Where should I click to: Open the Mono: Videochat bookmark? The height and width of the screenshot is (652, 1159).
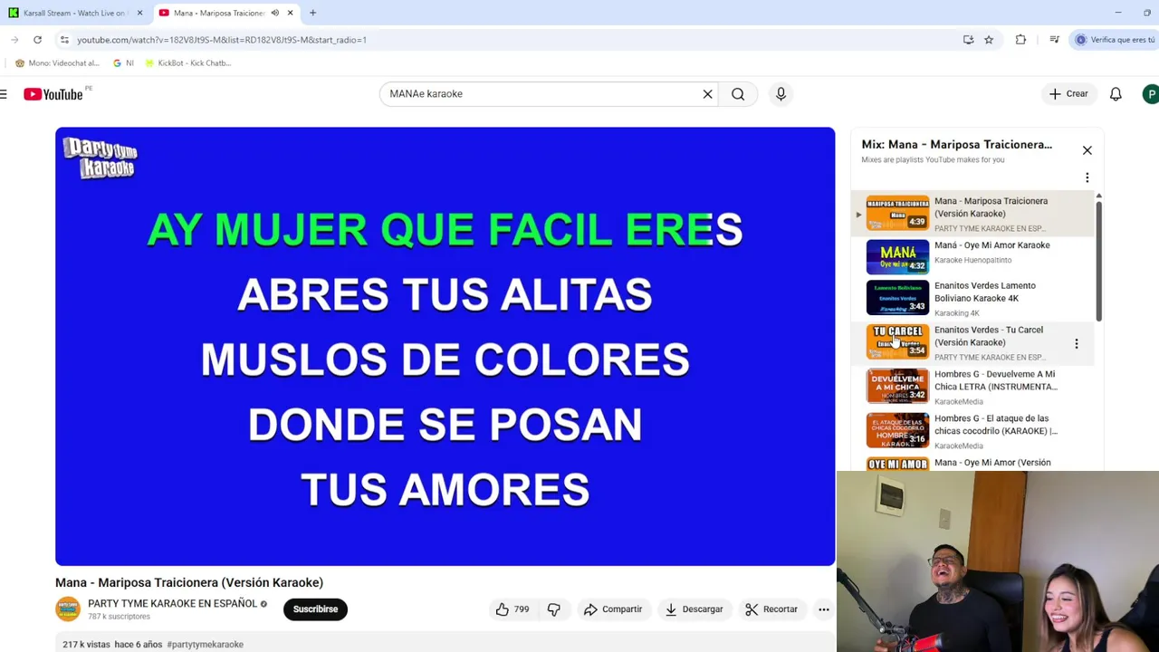pyautogui.click(x=57, y=63)
